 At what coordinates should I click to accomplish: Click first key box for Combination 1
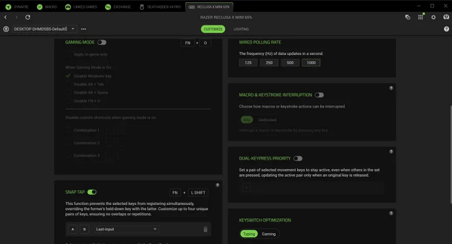coord(110,130)
